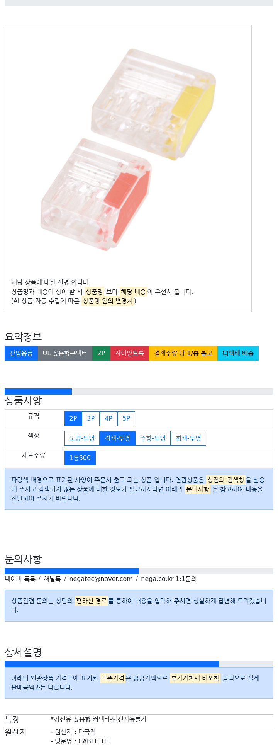Pick the 회색-투명 color option

tap(188, 438)
